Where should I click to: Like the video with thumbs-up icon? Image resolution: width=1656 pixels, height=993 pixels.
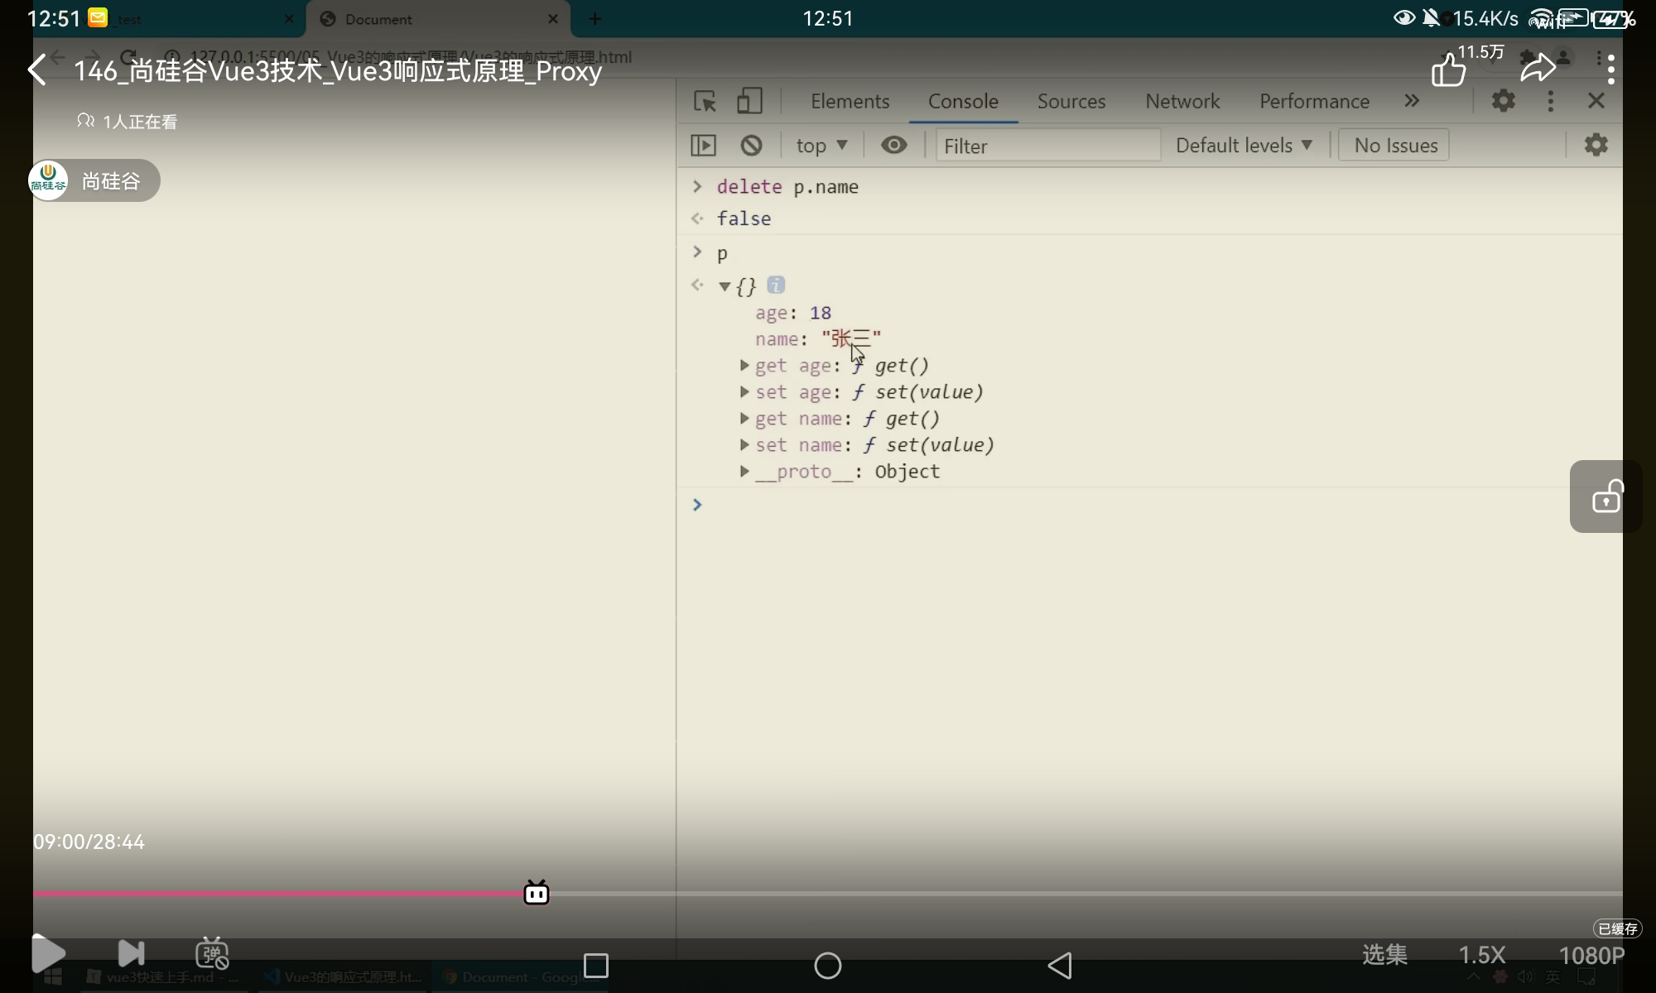coord(1448,70)
